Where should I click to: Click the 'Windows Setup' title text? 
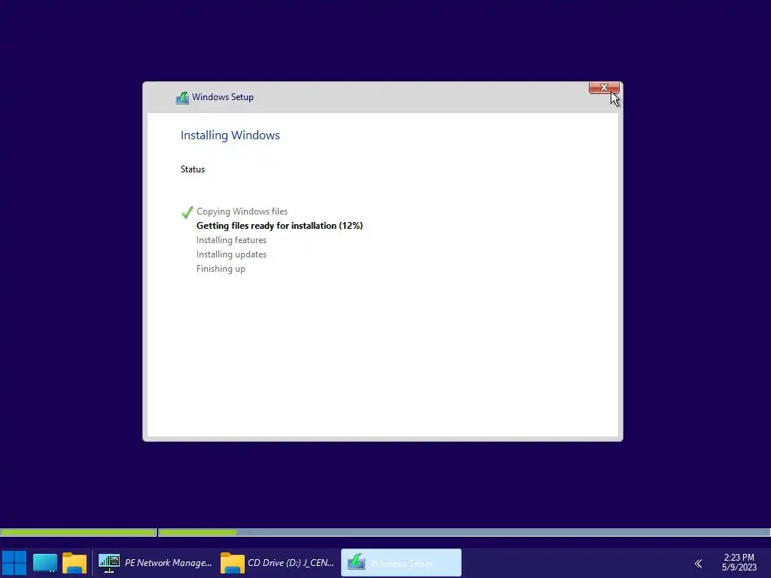tap(223, 97)
